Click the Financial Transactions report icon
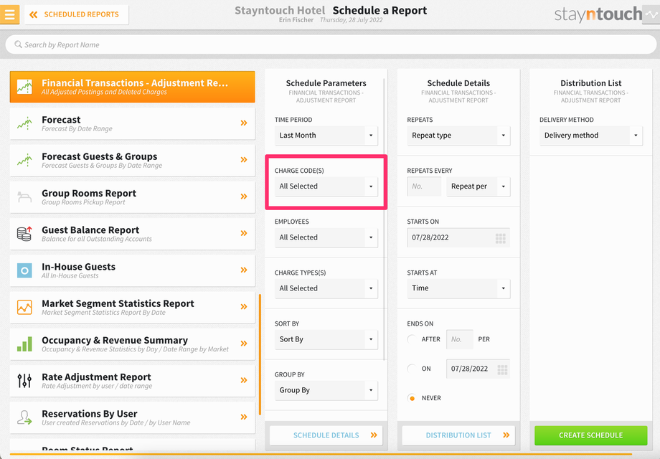 pyautogui.click(x=24, y=87)
